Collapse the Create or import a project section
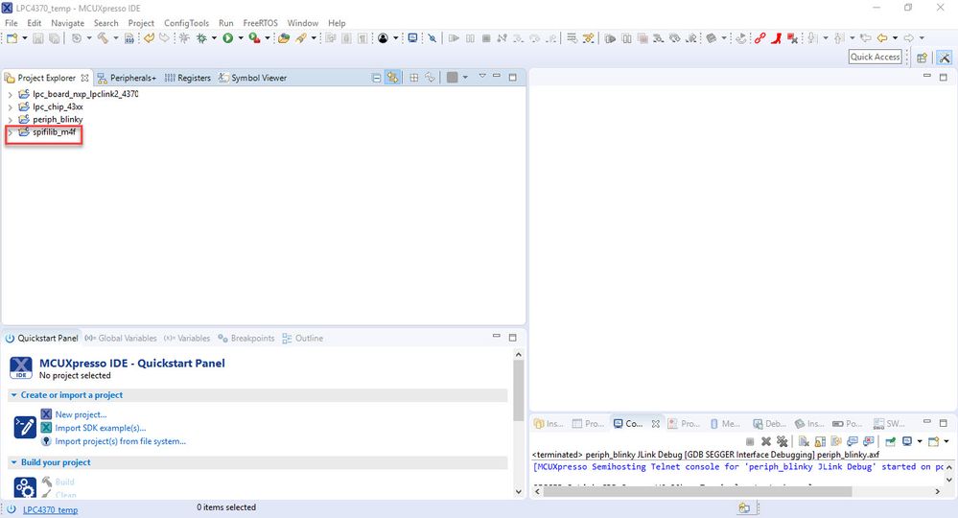The height and width of the screenshot is (518, 958). 13,395
